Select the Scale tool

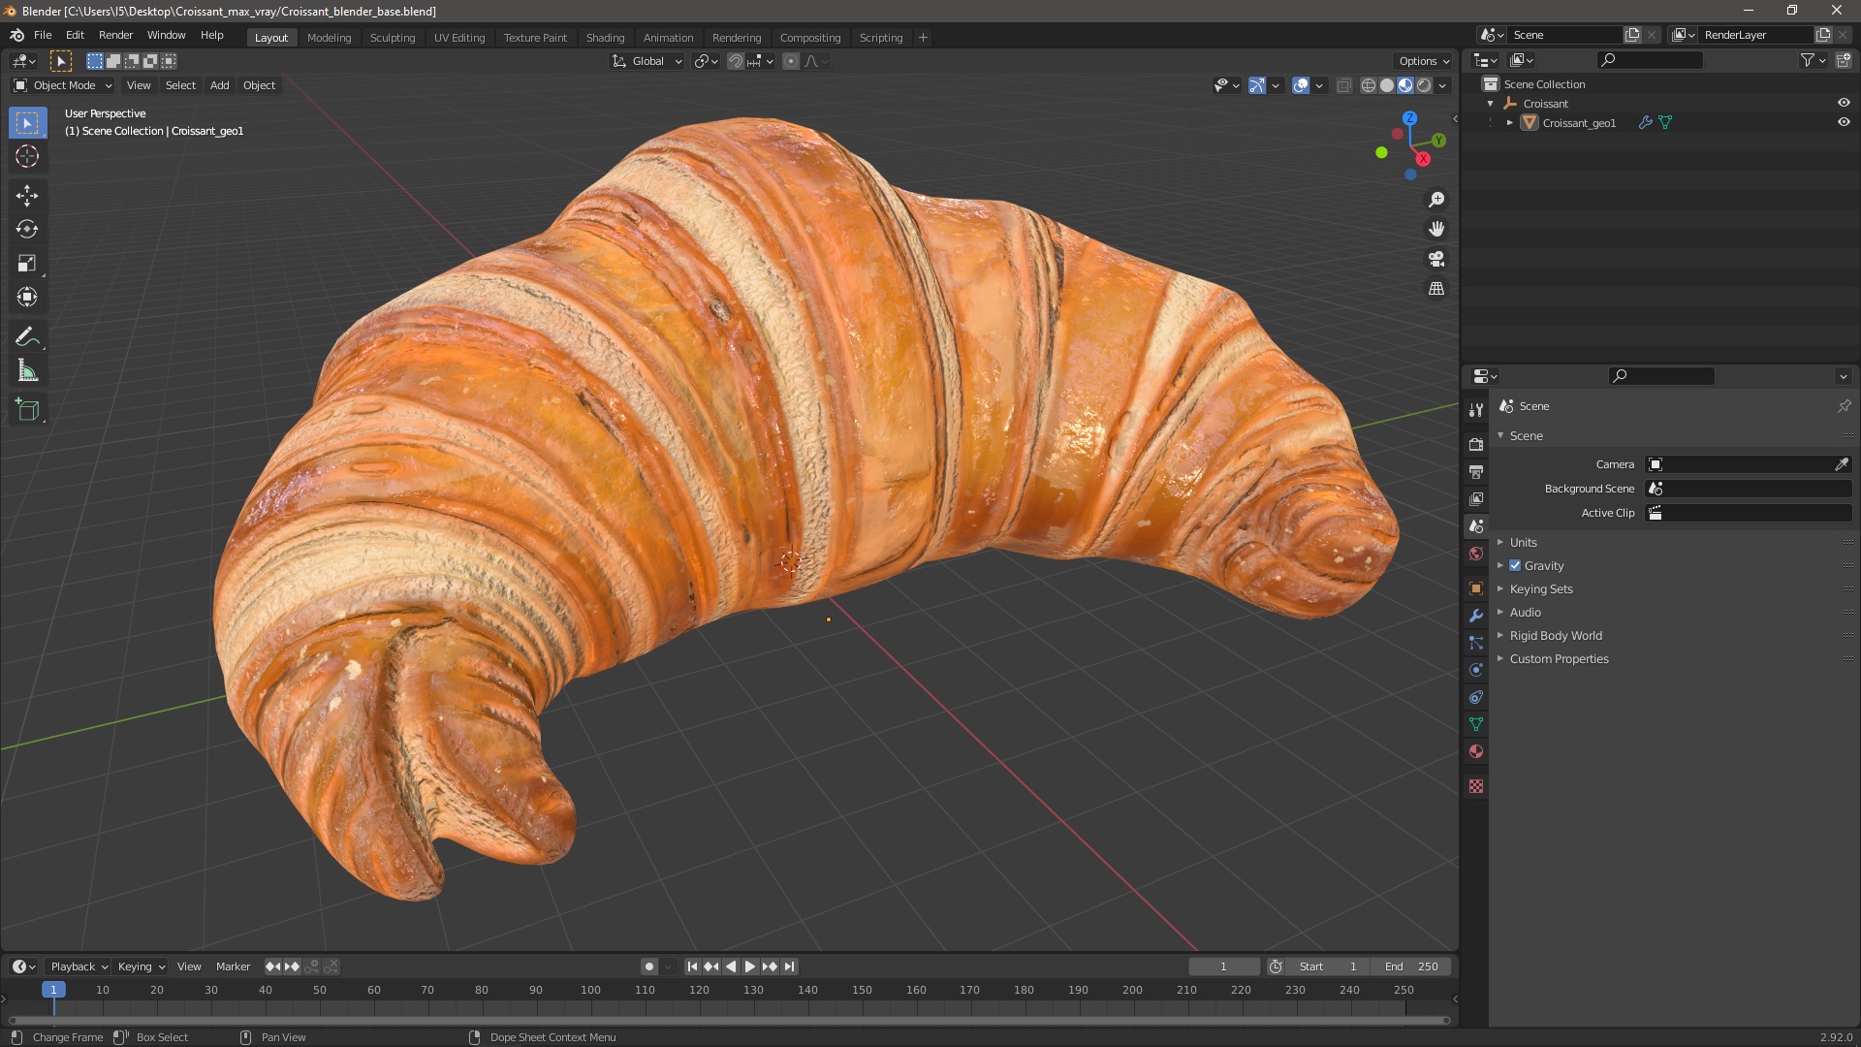click(27, 264)
